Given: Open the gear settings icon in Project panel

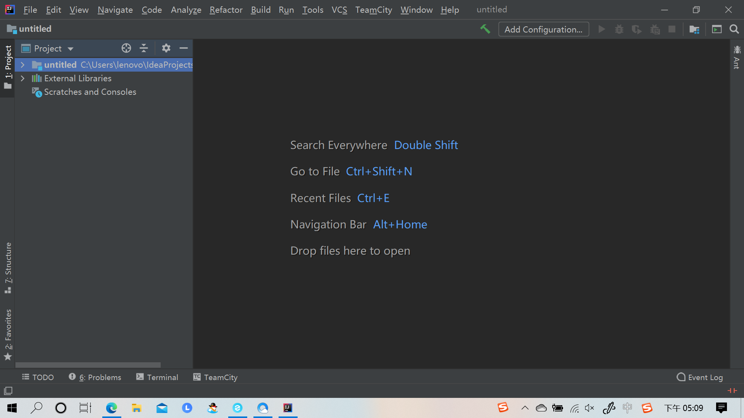Looking at the screenshot, I should pyautogui.click(x=166, y=48).
